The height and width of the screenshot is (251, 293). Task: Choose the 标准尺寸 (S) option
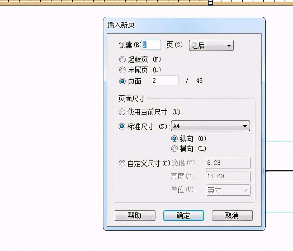tap(122, 126)
